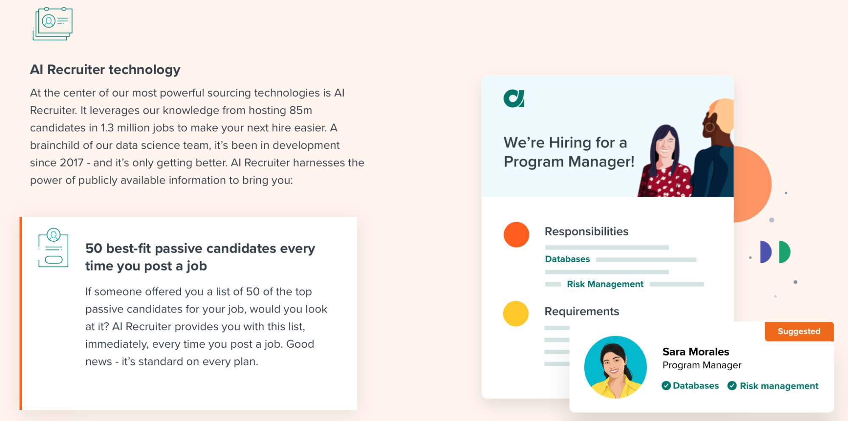Click the stacked candidate profiles icon
The image size is (848, 421).
tap(53, 24)
